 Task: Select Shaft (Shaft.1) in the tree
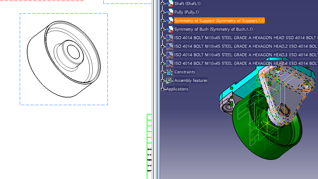pos(187,4)
